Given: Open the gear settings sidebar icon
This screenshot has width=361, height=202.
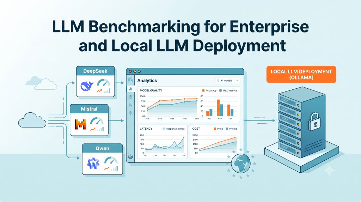Looking at the screenshot, I should 130,113.
